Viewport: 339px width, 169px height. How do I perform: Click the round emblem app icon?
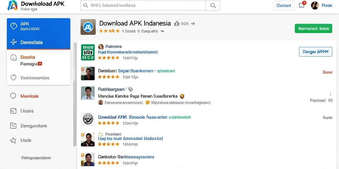click(x=88, y=119)
